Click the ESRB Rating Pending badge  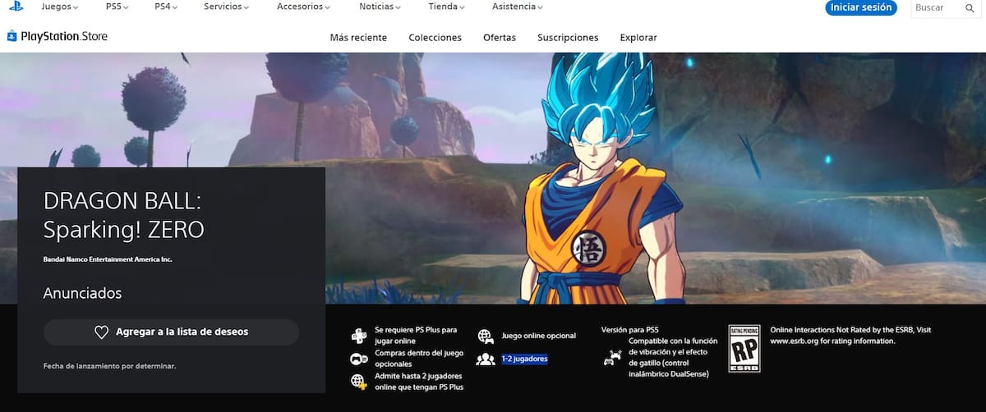tap(744, 349)
